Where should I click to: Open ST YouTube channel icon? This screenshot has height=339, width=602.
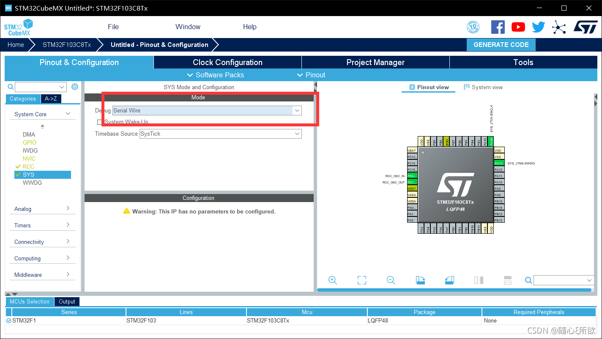coord(518,27)
